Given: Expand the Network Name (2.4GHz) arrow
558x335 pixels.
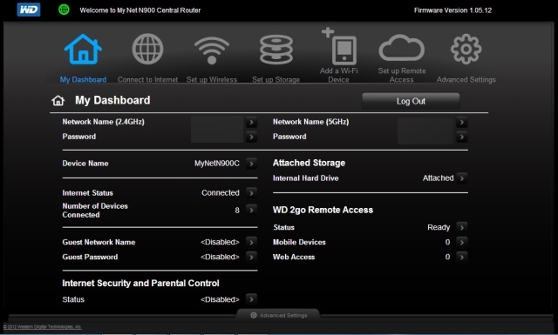Looking at the screenshot, I should [x=251, y=122].
